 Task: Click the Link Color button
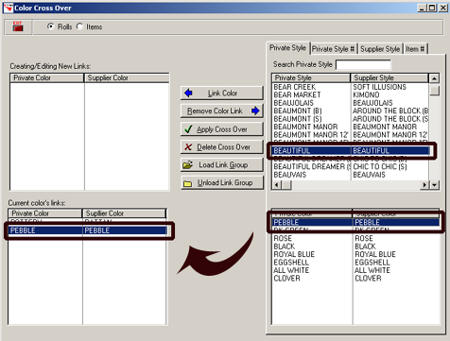point(222,94)
